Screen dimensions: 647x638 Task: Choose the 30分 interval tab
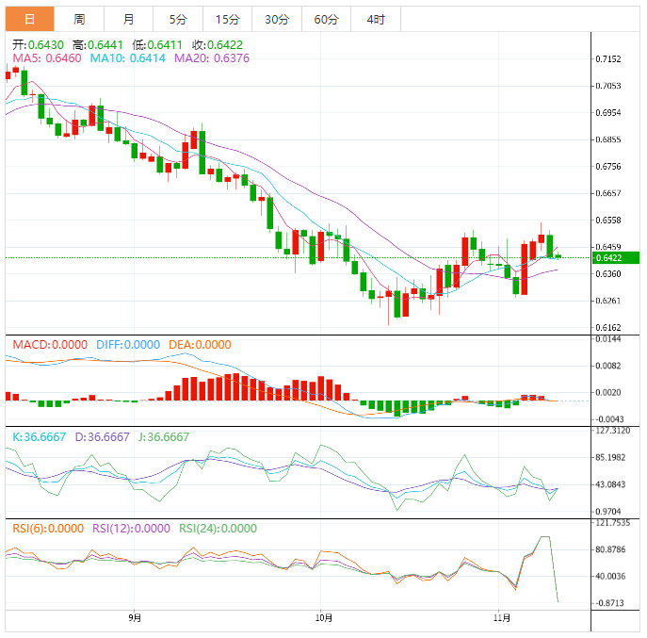click(277, 19)
